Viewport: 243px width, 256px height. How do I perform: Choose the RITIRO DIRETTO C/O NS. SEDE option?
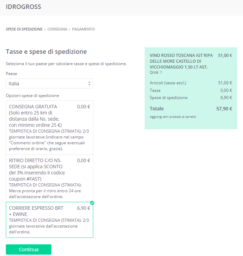click(x=49, y=178)
